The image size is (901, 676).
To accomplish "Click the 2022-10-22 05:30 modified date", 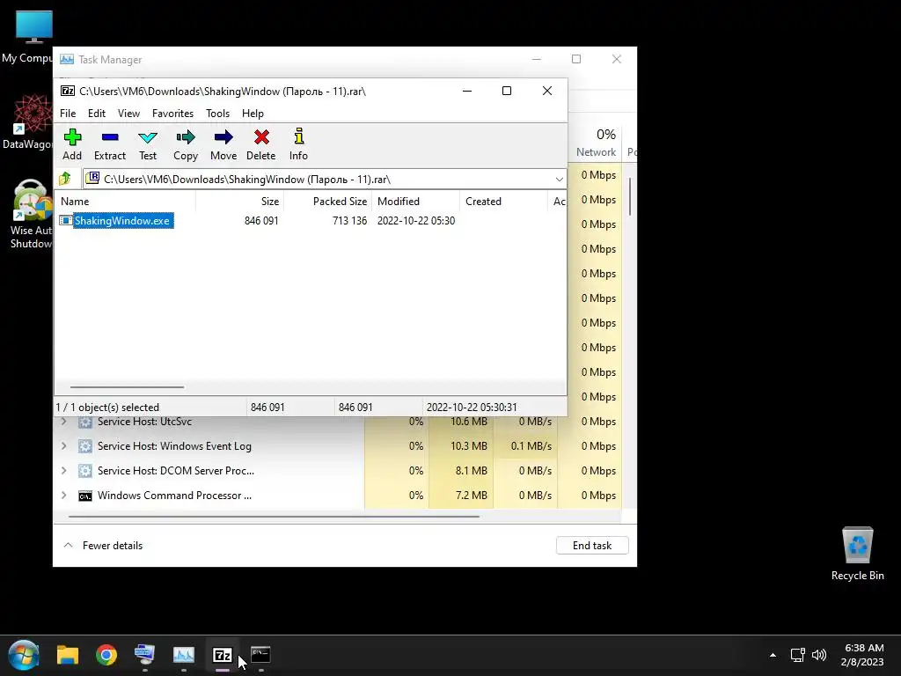I will coord(416,221).
